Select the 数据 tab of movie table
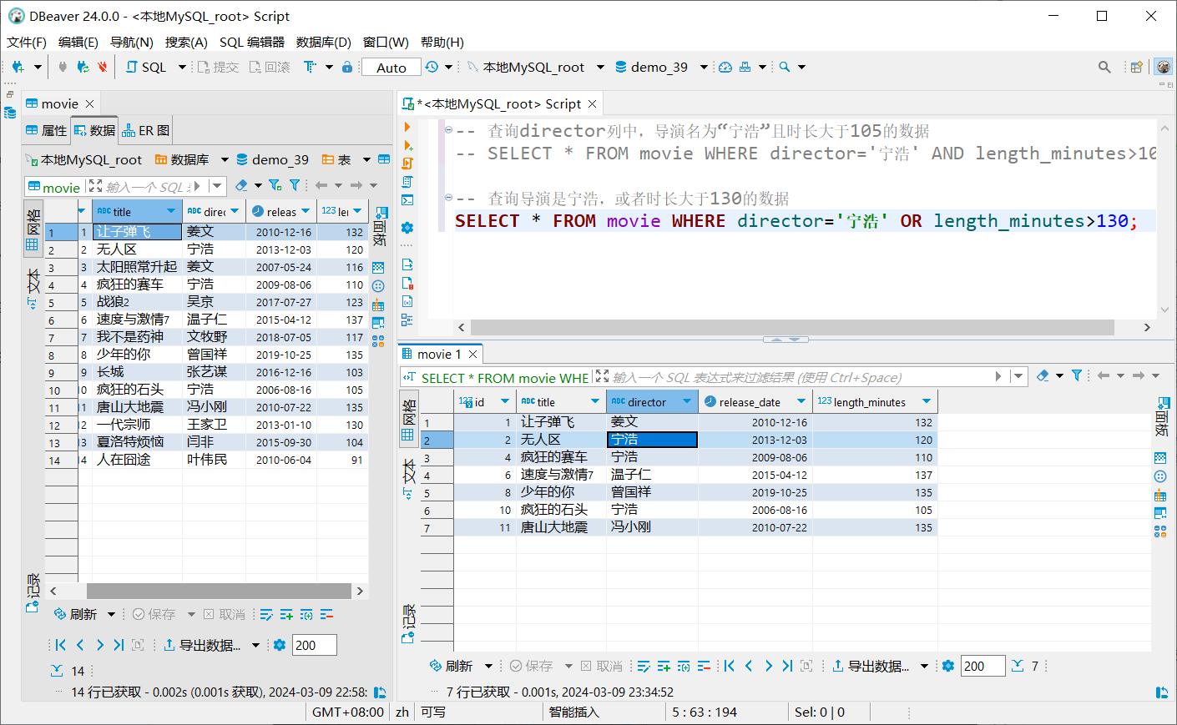Screen dimensions: 1177x725 tap(94, 130)
